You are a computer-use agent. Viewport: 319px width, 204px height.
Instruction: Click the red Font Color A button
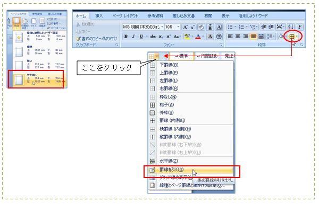coord(198,37)
